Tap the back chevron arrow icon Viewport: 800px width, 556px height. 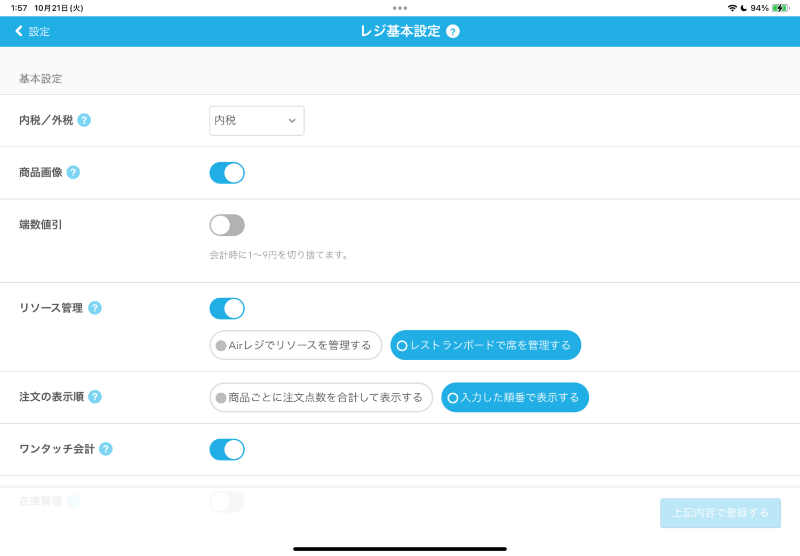19,31
